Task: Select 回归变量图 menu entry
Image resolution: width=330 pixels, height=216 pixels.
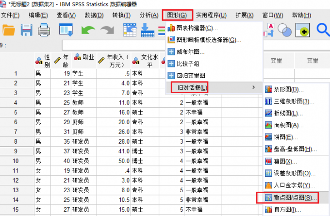Action: (214, 75)
